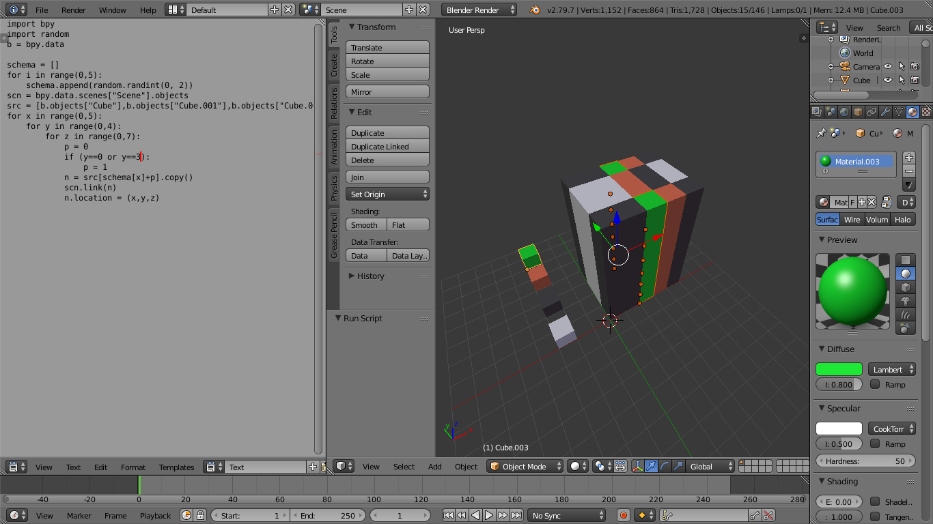Click the remove material slot minus button
This screenshot has width=933, height=524.
pyautogui.click(x=909, y=171)
